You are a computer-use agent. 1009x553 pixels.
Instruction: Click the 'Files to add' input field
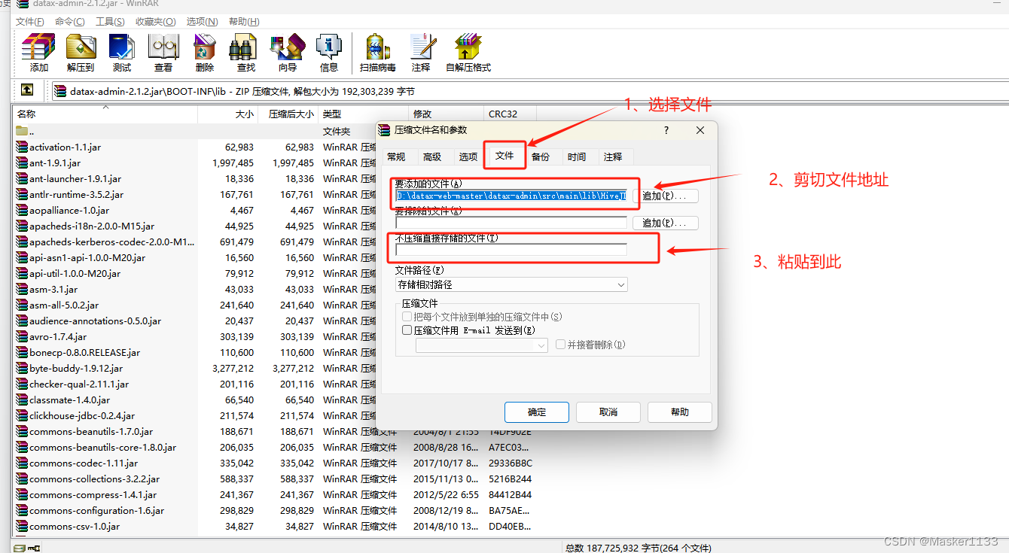[x=511, y=196]
